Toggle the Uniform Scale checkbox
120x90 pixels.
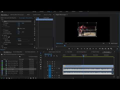click(x=18, y=28)
